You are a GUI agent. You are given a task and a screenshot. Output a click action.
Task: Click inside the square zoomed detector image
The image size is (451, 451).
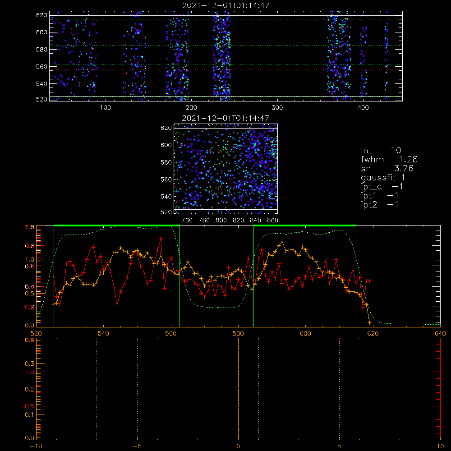[x=225, y=169]
